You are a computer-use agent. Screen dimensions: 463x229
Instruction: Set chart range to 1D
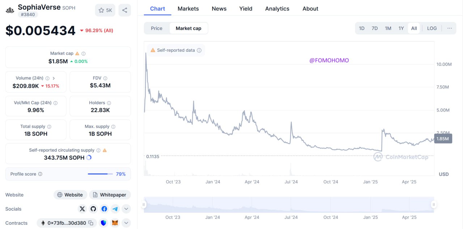[x=362, y=28]
